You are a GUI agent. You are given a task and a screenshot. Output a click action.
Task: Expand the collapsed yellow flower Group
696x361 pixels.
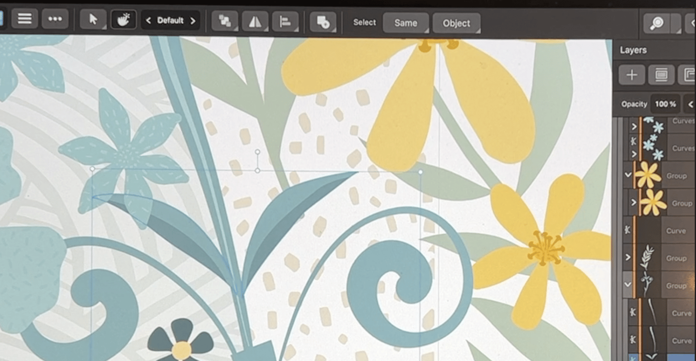point(634,202)
